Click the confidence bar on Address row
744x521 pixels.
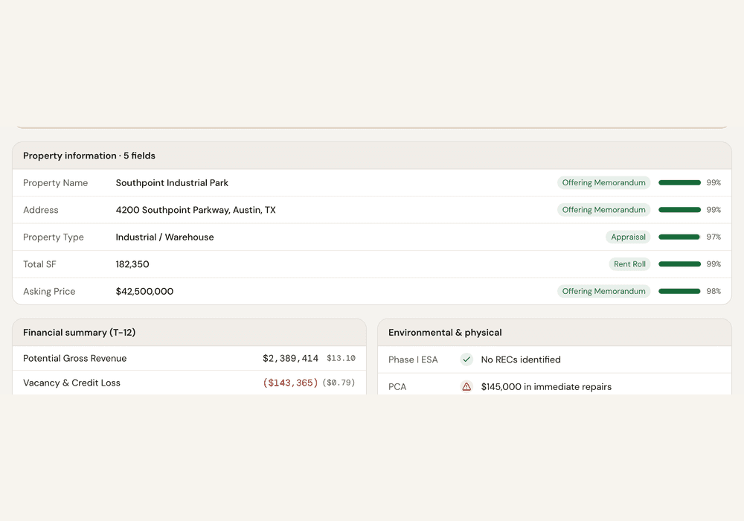pos(679,210)
